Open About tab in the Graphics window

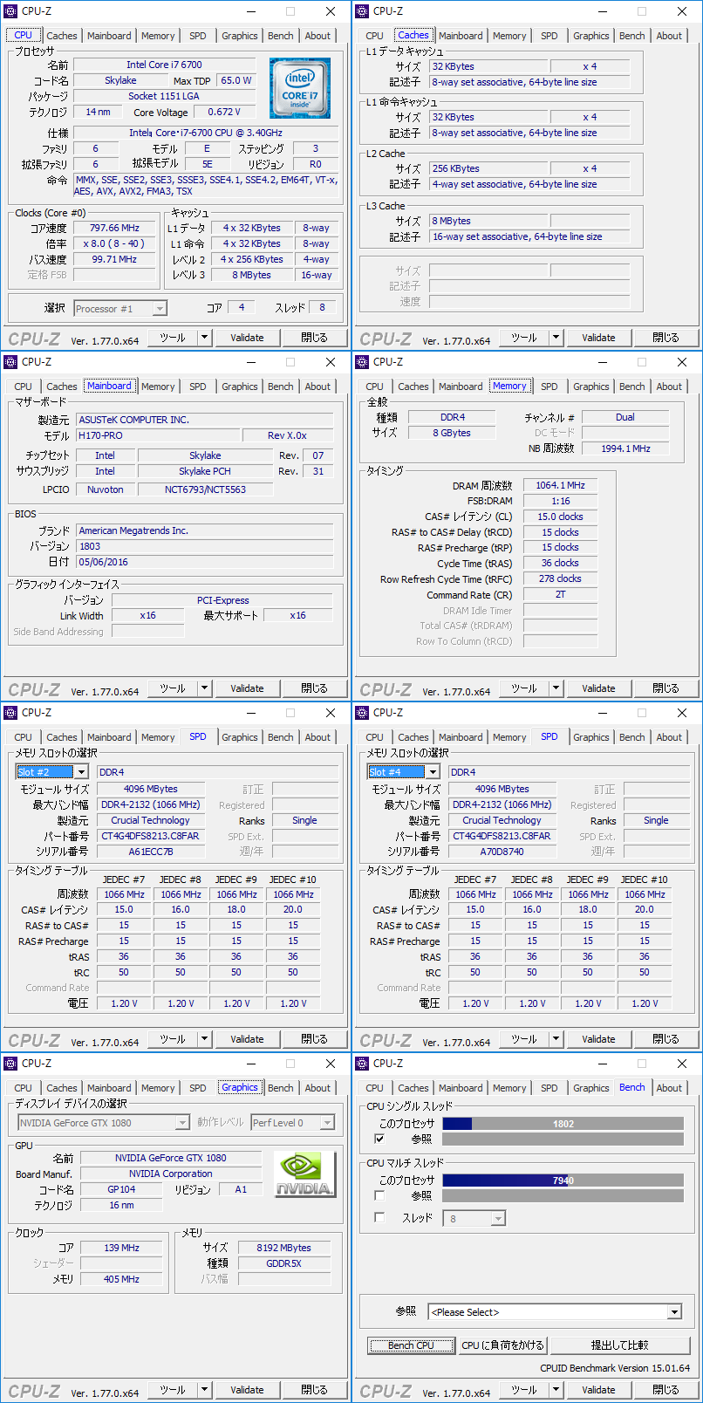tap(318, 1088)
